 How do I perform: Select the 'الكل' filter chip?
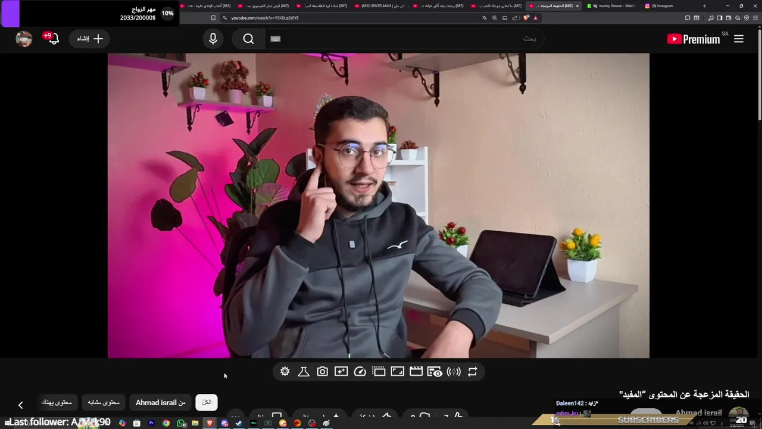207,403
